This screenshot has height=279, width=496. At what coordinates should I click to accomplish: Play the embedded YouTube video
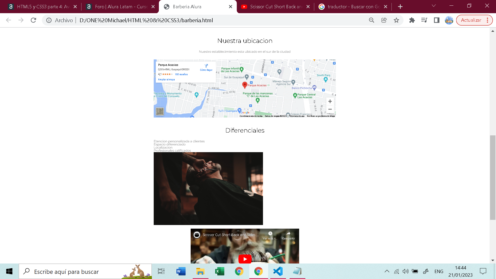click(x=245, y=259)
